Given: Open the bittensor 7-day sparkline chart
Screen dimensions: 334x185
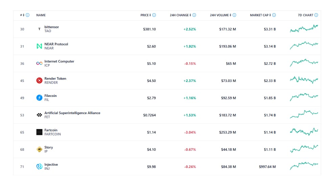Looking at the screenshot, I should pos(304,29).
